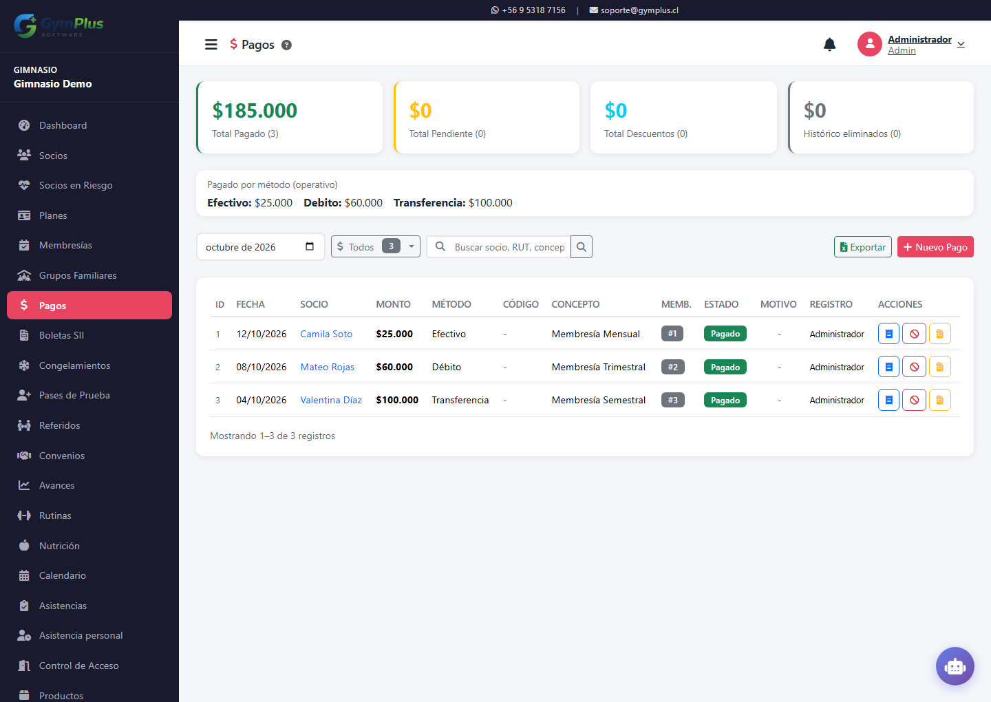Open Socios en Riesgo in the sidebar
The height and width of the screenshot is (702, 991).
coord(89,185)
